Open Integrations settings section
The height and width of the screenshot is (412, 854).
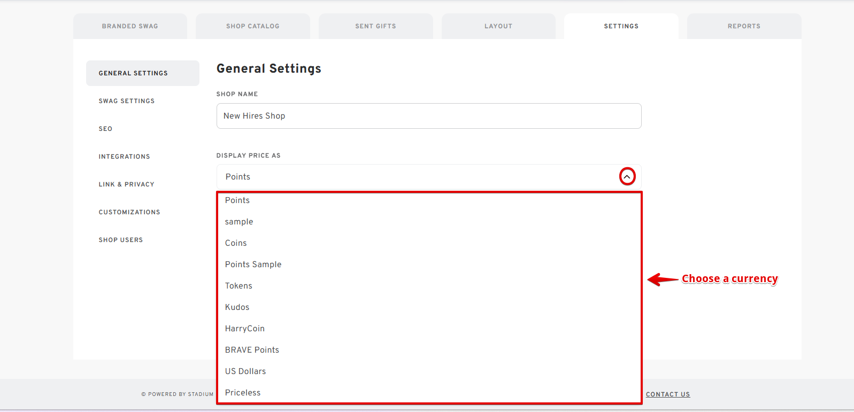coord(125,157)
